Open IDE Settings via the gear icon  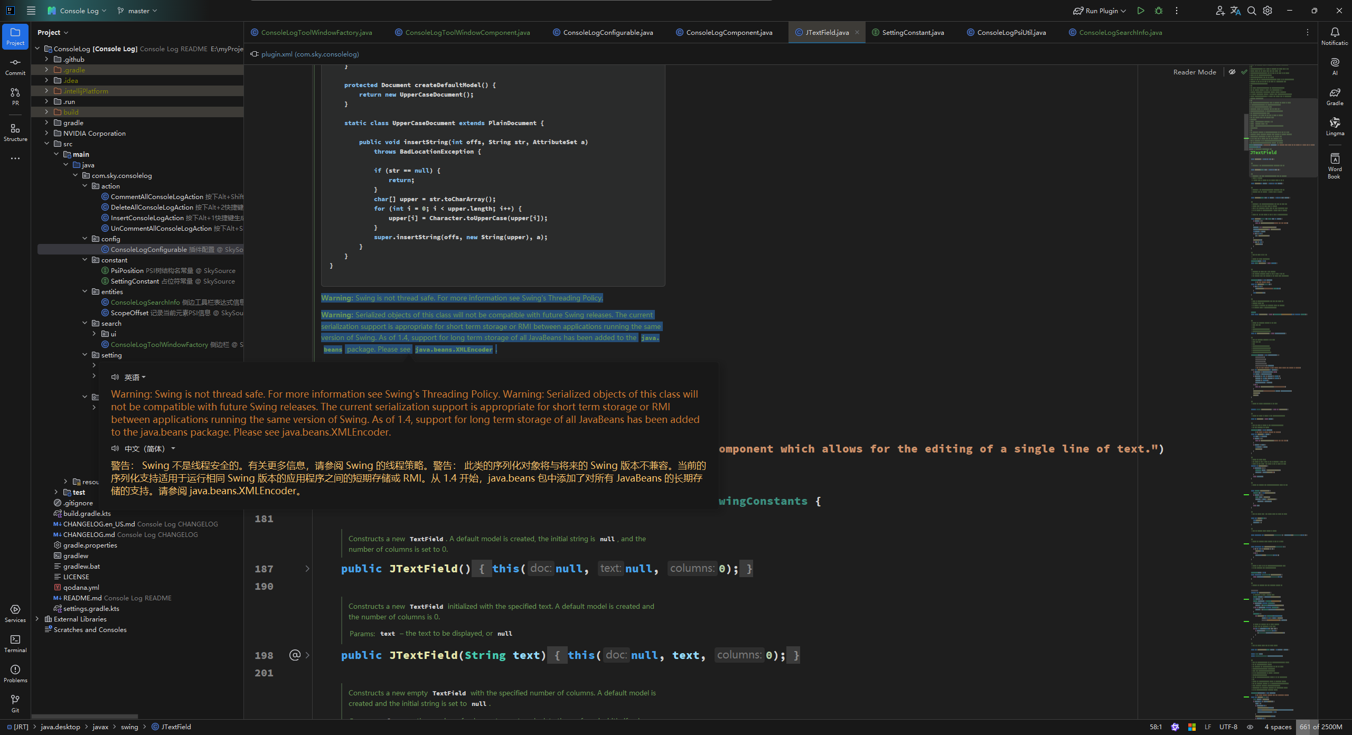pyautogui.click(x=1267, y=11)
